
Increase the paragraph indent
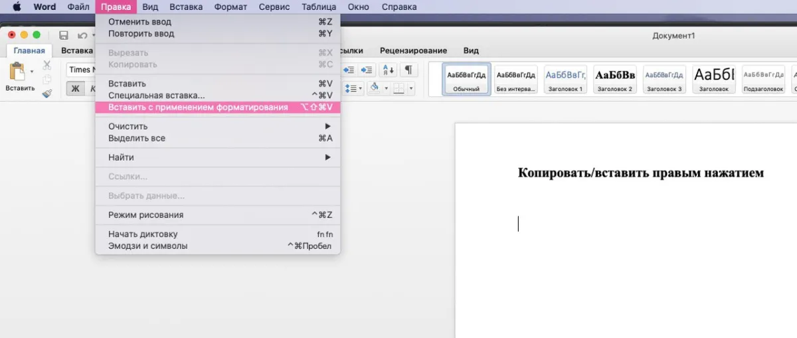pyautogui.click(x=366, y=70)
